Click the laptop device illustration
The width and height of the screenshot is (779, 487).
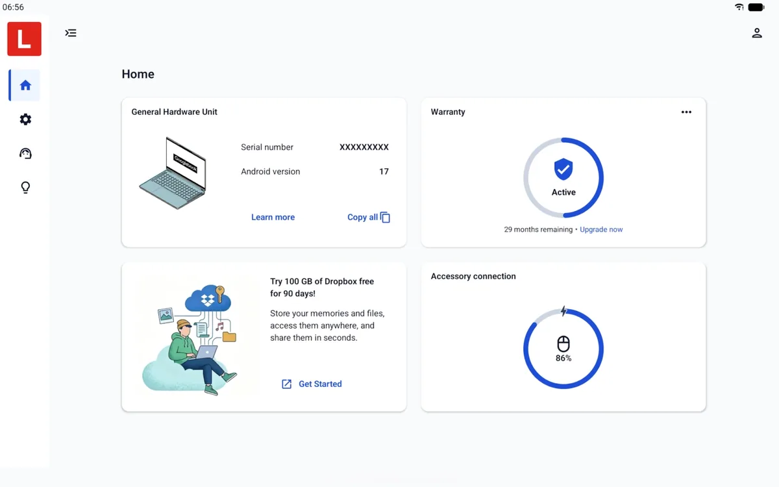pos(173,173)
